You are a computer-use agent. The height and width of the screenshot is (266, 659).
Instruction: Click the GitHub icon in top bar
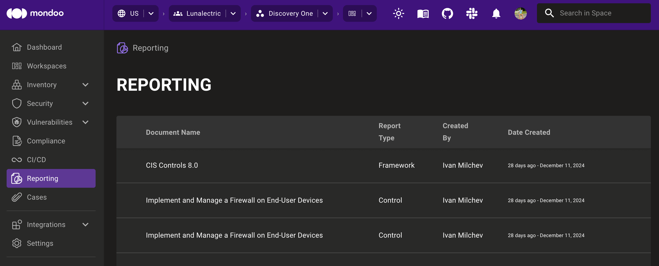447,13
